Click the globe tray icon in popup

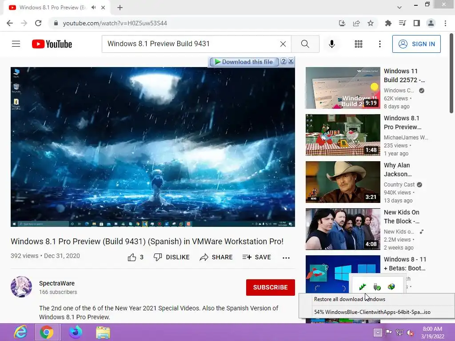[391, 287]
